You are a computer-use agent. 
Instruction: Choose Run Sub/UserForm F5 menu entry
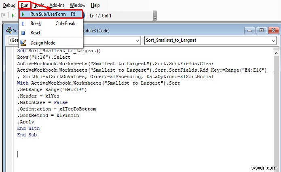51,14
